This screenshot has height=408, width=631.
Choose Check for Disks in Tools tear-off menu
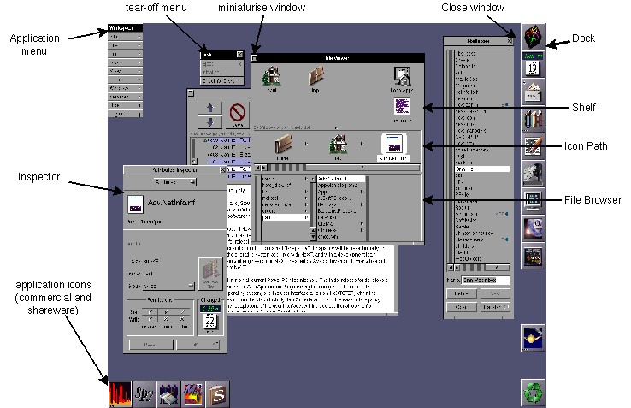(221, 81)
